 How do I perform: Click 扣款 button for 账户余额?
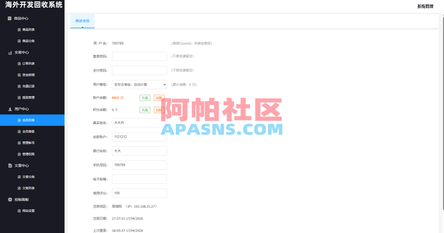click(159, 98)
